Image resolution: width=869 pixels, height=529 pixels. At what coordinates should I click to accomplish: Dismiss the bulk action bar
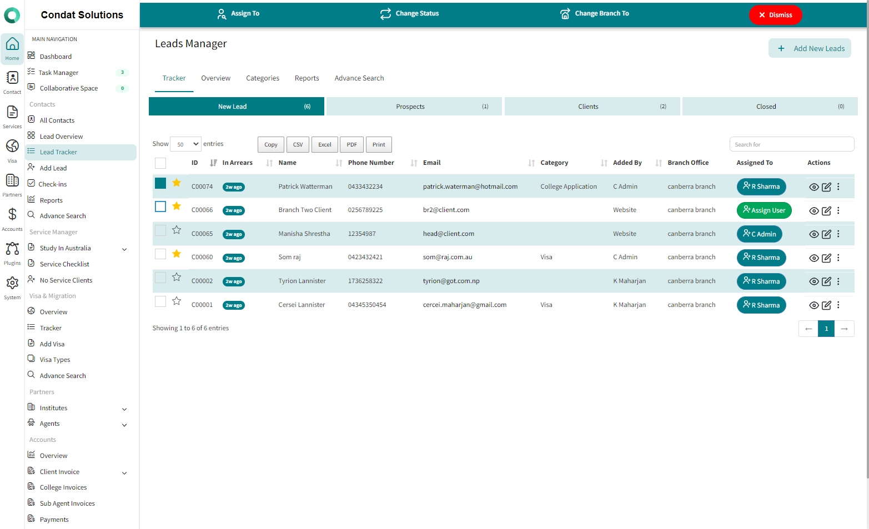775,15
